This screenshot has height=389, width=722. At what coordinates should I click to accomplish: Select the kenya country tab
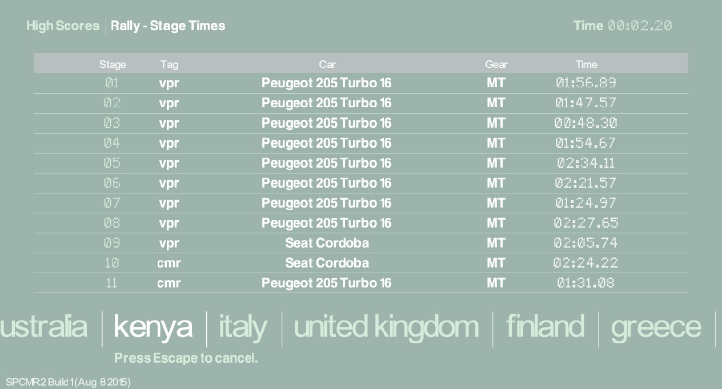point(153,327)
